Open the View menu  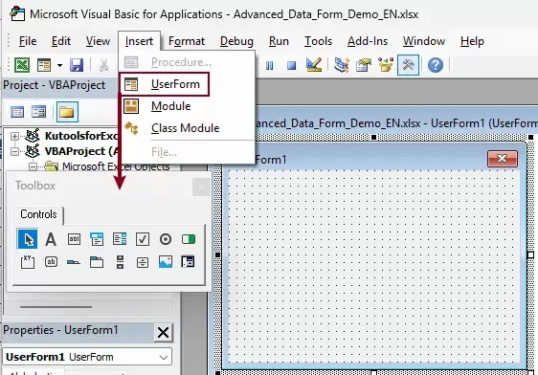tap(98, 41)
